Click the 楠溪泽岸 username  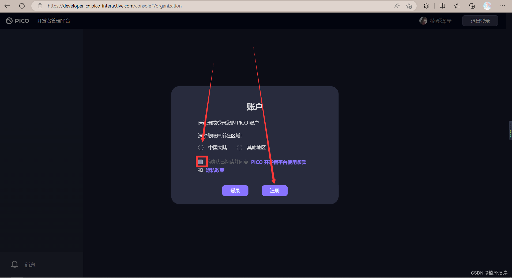pyautogui.click(x=441, y=21)
